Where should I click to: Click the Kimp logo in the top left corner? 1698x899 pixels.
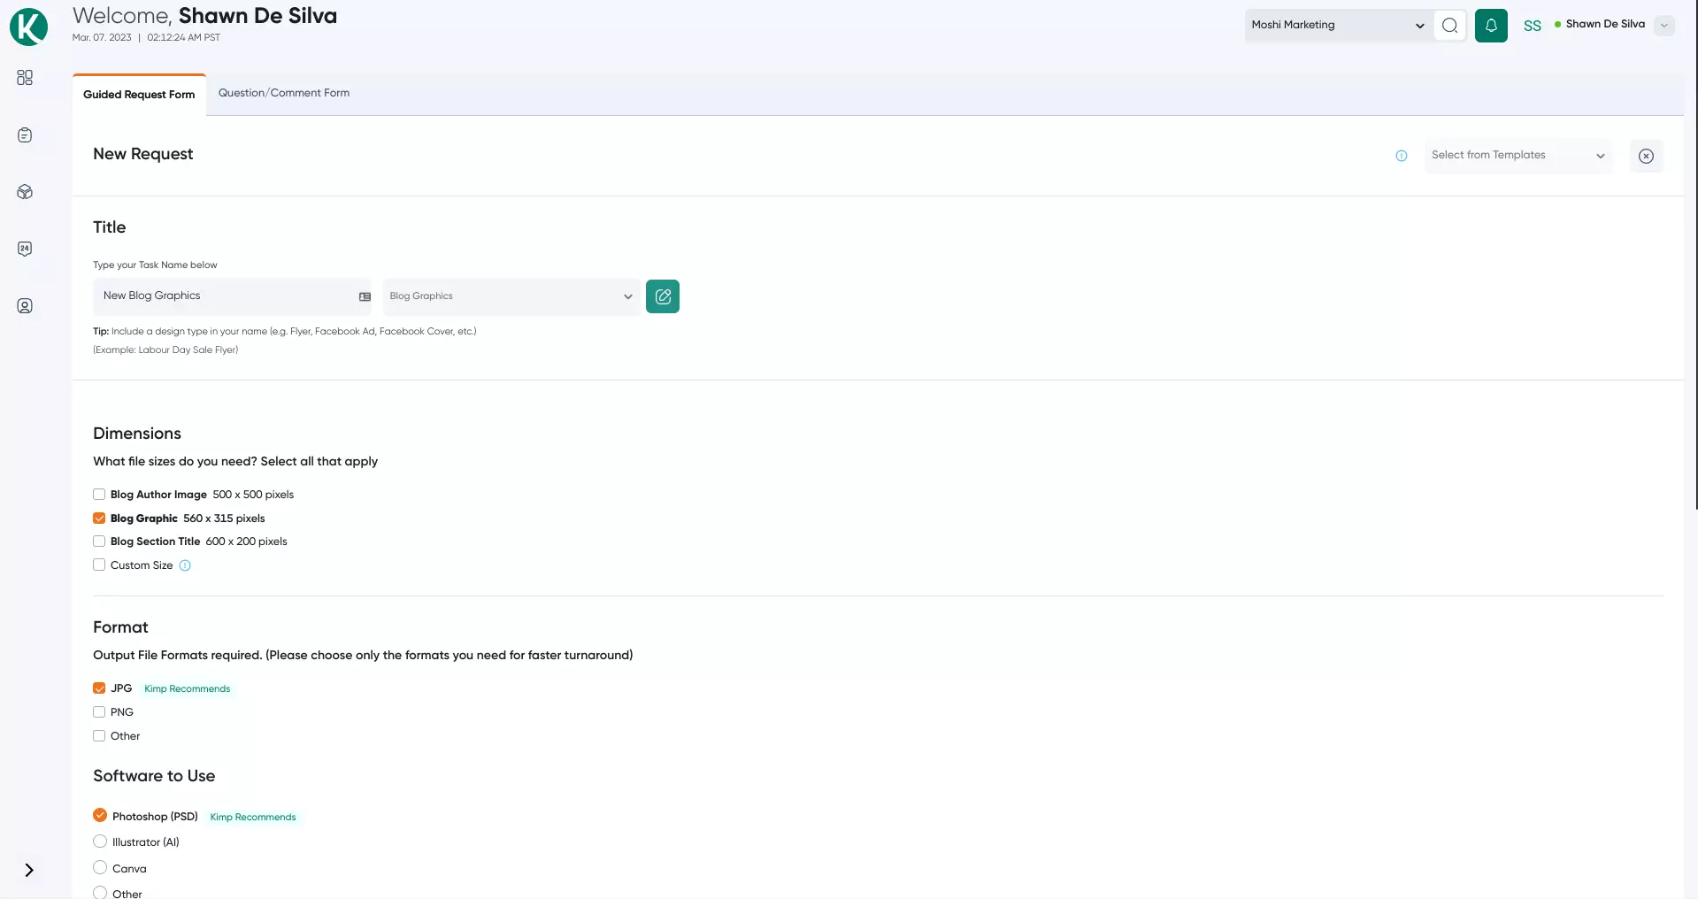coord(28,27)
